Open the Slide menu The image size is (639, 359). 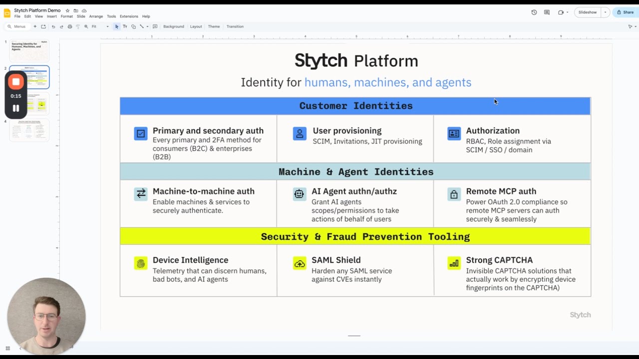pyautogui.click(x=81, y=16)
